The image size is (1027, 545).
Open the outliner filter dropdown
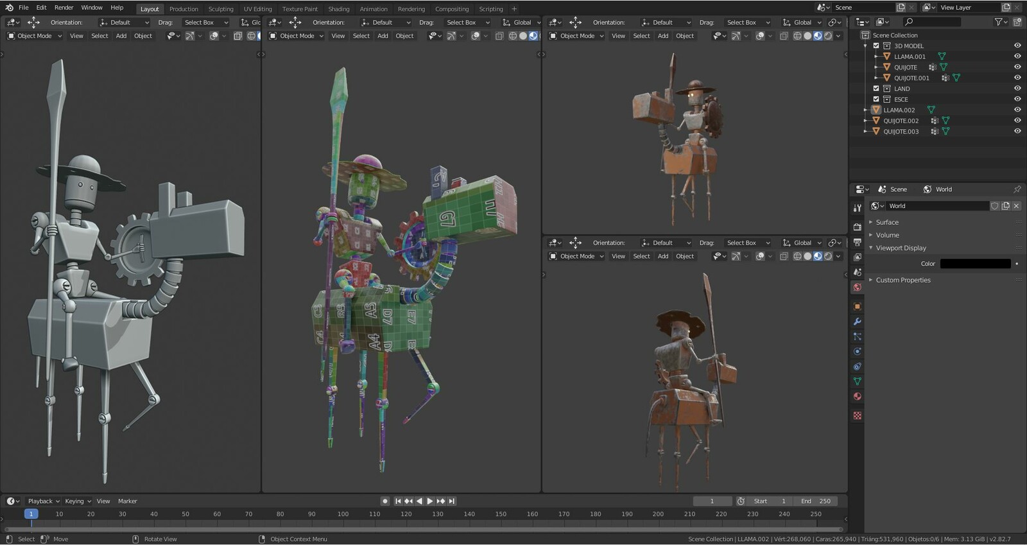(1001, 22)
